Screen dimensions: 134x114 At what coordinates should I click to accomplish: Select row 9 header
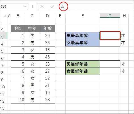[x=4, y=78]
